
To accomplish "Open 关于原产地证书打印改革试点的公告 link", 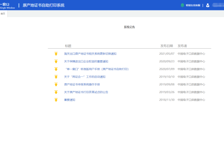I will tap(86, 92).
